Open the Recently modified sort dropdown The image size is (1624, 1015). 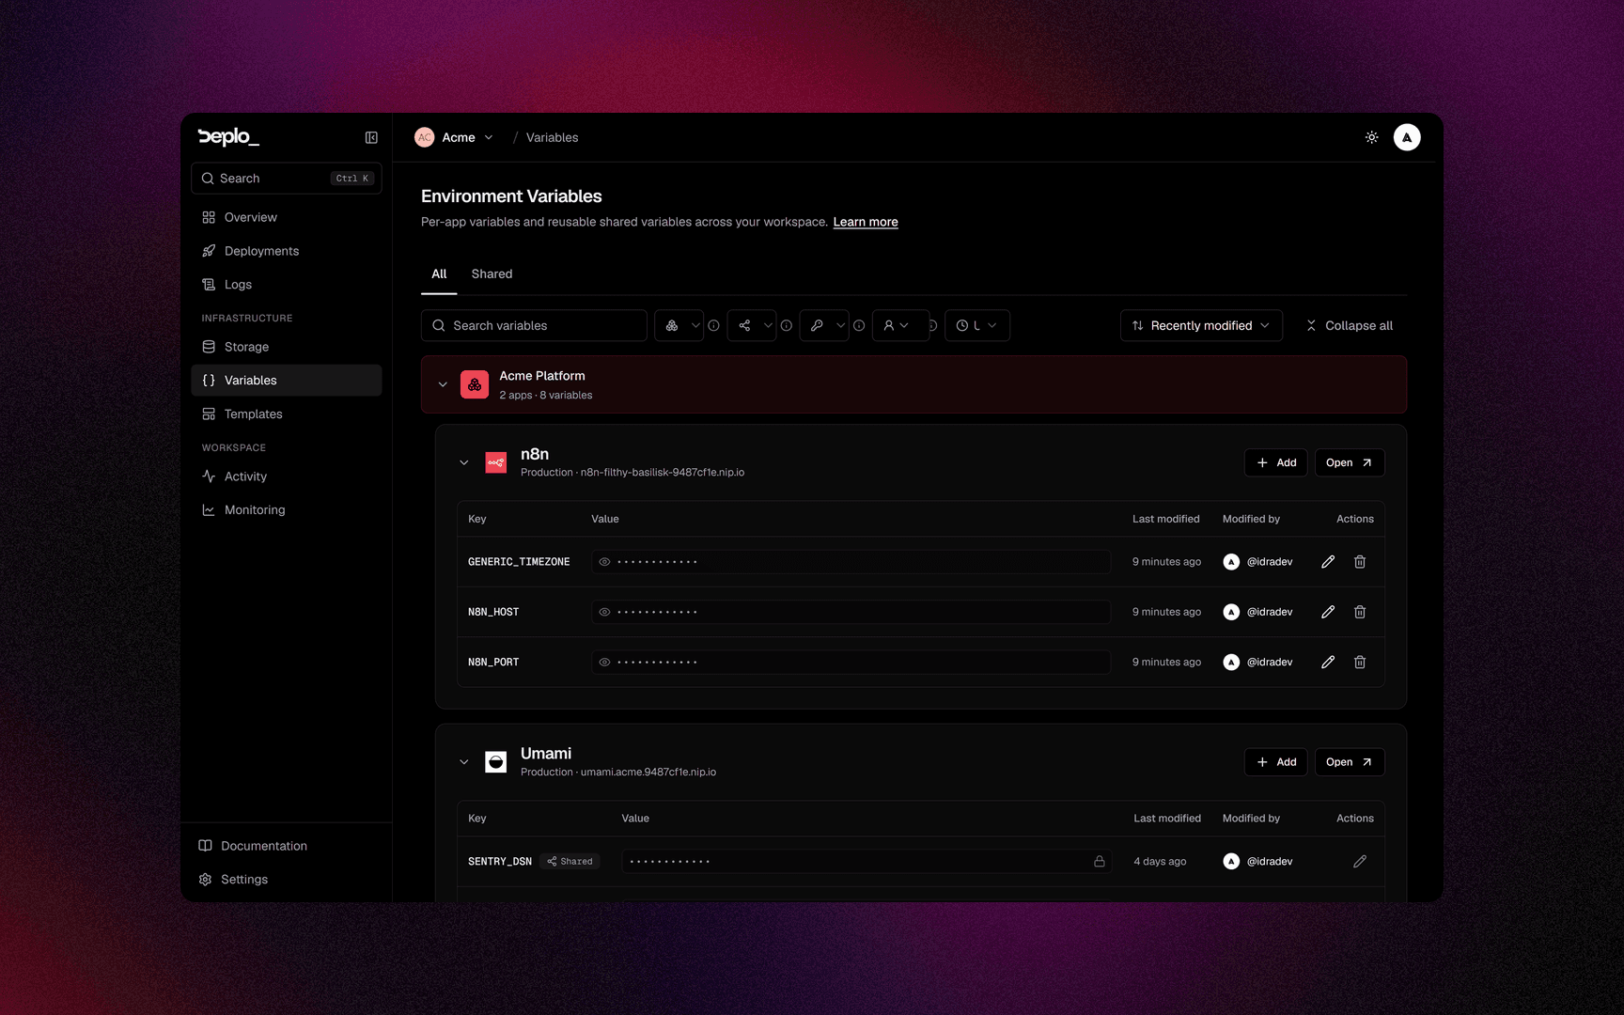point(1201,325)
